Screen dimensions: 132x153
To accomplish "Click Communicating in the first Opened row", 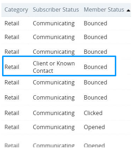I will tap(54, 127).
